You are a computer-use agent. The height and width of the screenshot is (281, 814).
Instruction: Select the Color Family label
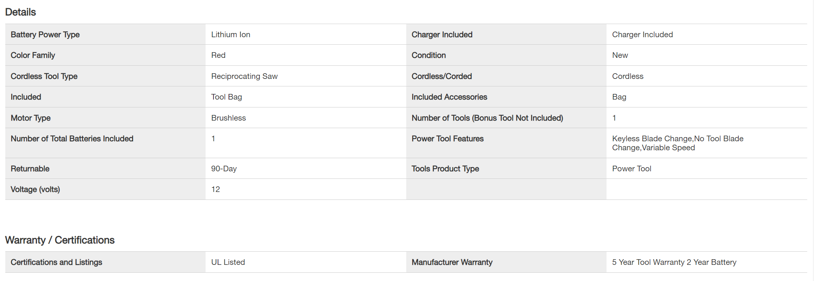pyautogui.click(x=33, y=55)
